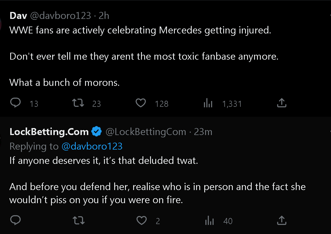Like Dav's tweet with heart icon
This screenshot has height=234, width=331.
point(141,103)
